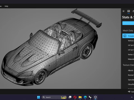The width and height of the screenshot is (134, 100).
Task: Launch Opera browser from the taskbar
Action: point(75,97)
